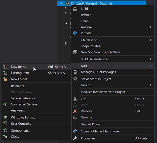Open the Add submenu arrow

pos(151,66)
